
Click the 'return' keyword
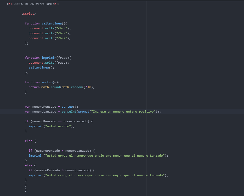point(34,87)
